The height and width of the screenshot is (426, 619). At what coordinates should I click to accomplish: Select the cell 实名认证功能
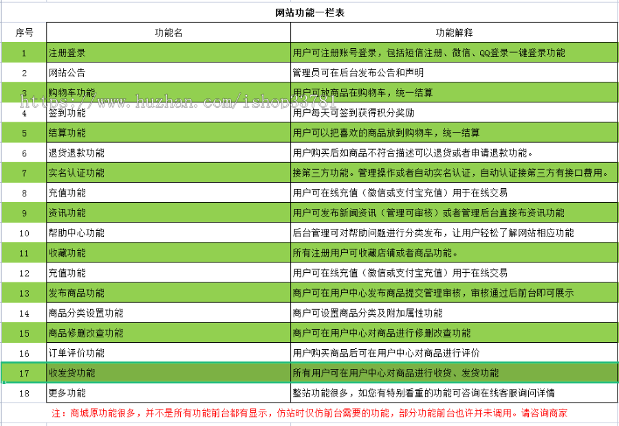click(x=169, y=172)
